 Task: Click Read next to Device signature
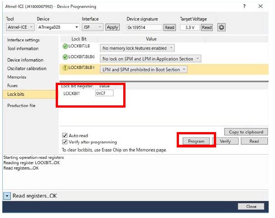pos(169,28)
